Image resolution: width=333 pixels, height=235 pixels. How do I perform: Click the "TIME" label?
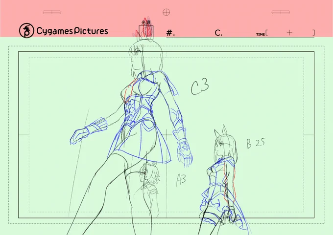[261, 34]
